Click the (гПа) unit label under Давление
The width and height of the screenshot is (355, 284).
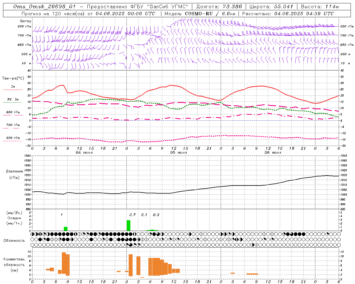[14, 177]
